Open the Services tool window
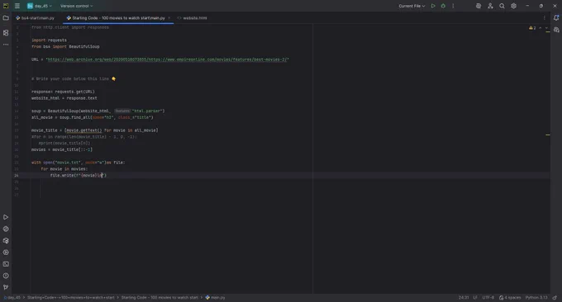This screenshot has width=562, height=302. 6,252
